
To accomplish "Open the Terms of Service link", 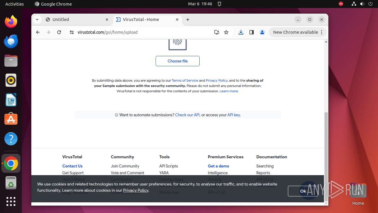I will coord(185,80).
